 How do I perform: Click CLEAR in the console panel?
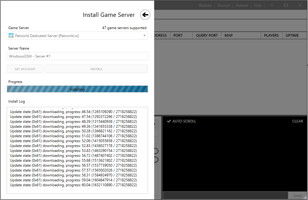(x=298, y=121)
